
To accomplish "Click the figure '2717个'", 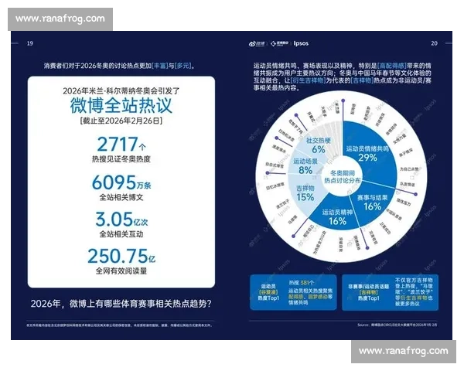I will [x=121, y=144].
